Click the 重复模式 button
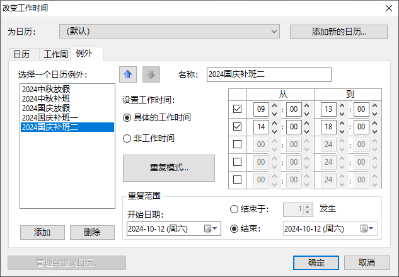 pyautogui.click(x=168, y=168)
